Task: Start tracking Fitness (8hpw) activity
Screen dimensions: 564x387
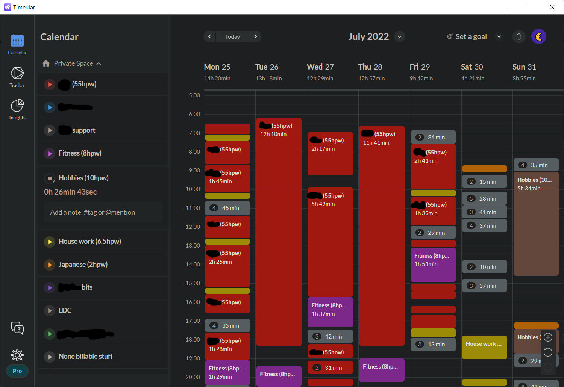Action: tap(50, 153)
